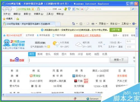Click the Home page icon in command bar
Image resolution: width=140 pixels, height=102 pixels.
click(74, 24)
